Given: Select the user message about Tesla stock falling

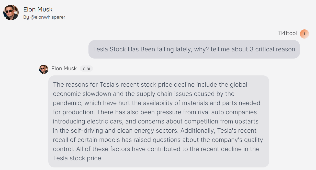Looking at the screenshot, I should (x=194, y=49).
